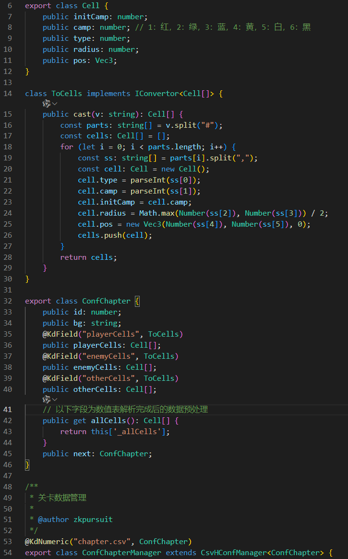Click 'Math.max' on line 24

coord(157,213)
